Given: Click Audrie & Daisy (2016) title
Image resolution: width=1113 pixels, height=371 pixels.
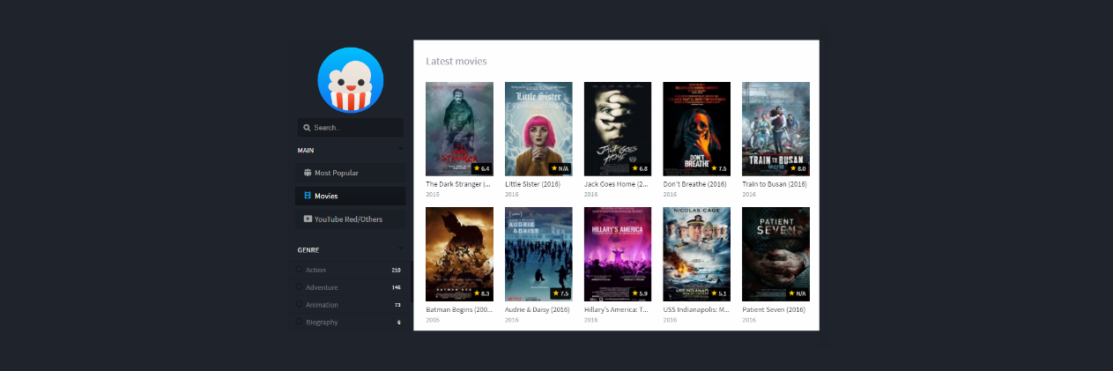Looking at the screenshot, I should [538, 309].
